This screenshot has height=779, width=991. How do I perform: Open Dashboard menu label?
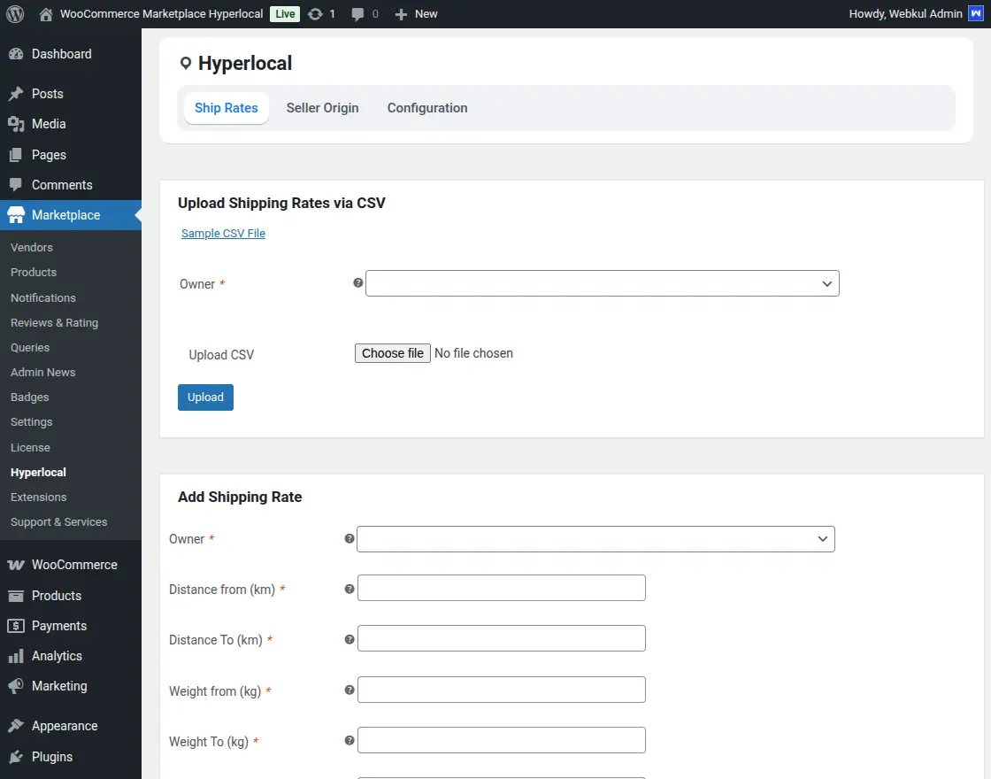62,54
